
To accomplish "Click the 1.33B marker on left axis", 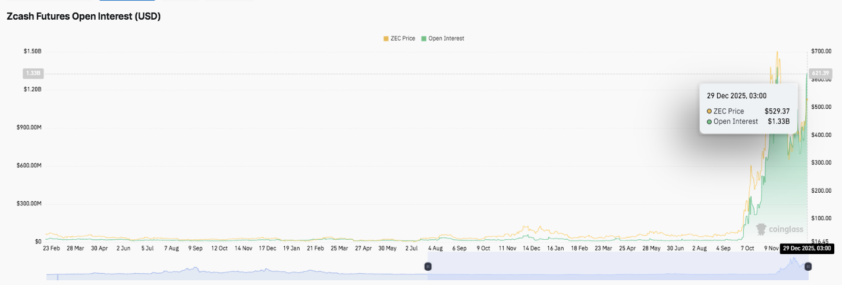I will (32, 73).
